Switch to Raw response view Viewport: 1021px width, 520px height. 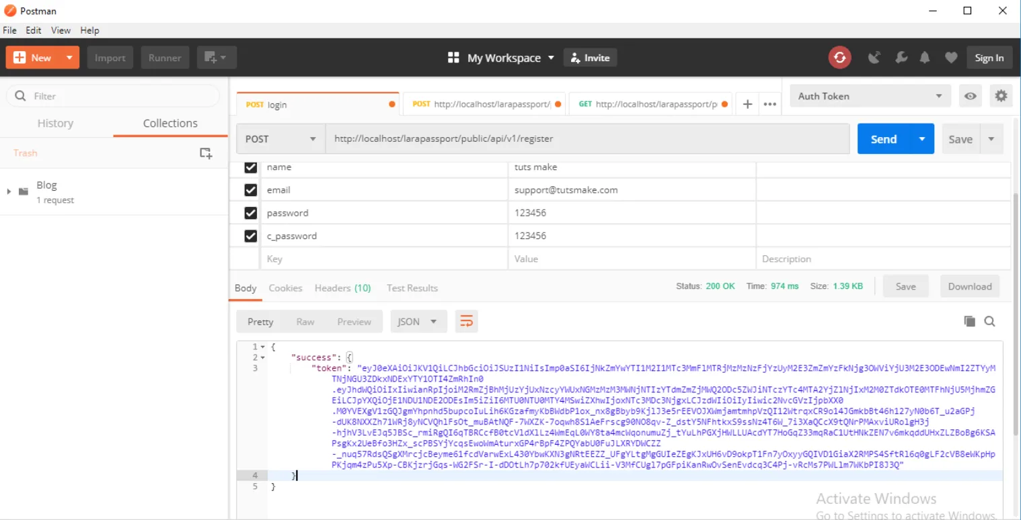pos(305,321)
